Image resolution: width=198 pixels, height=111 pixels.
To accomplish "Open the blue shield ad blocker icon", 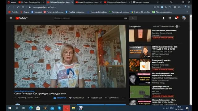I will (162, 7).
